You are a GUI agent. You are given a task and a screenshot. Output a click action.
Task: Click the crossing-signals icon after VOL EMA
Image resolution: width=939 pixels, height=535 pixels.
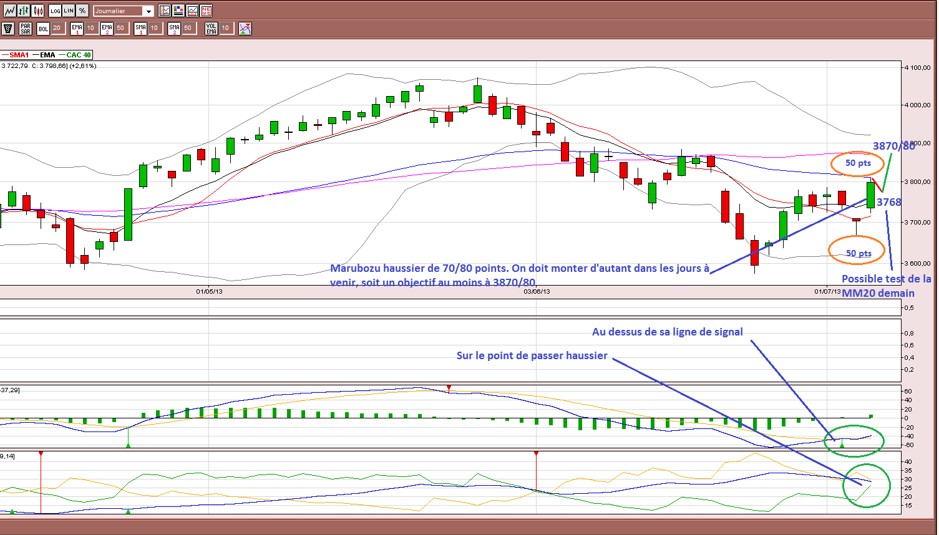click(245, 29)
